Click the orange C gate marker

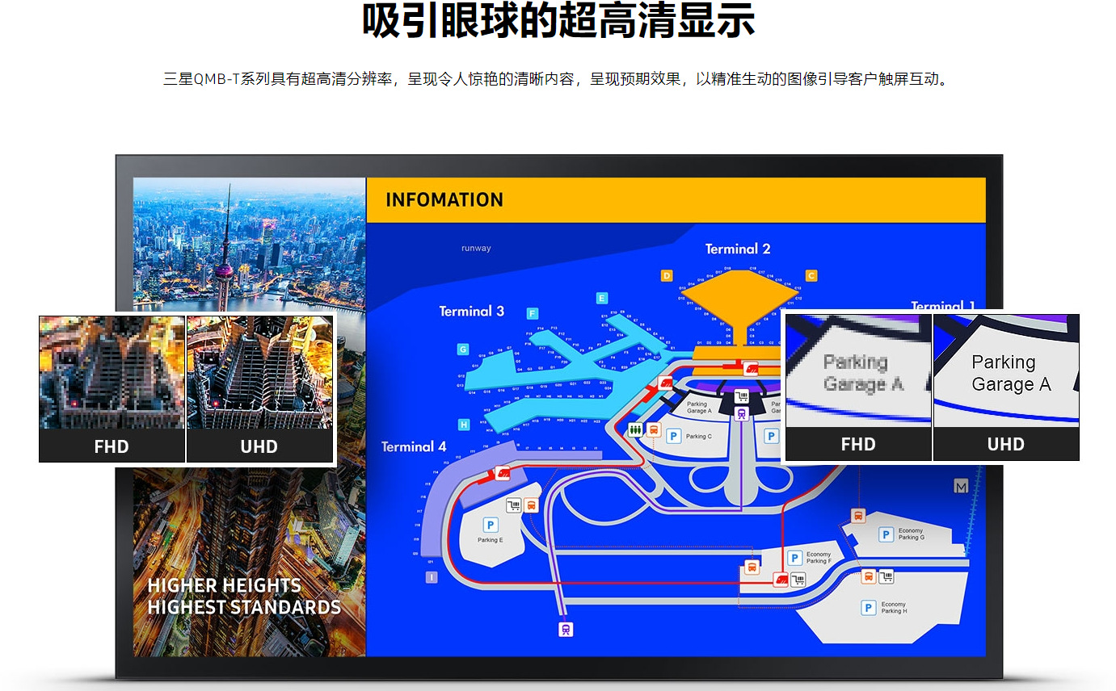[x=811, y=275]
